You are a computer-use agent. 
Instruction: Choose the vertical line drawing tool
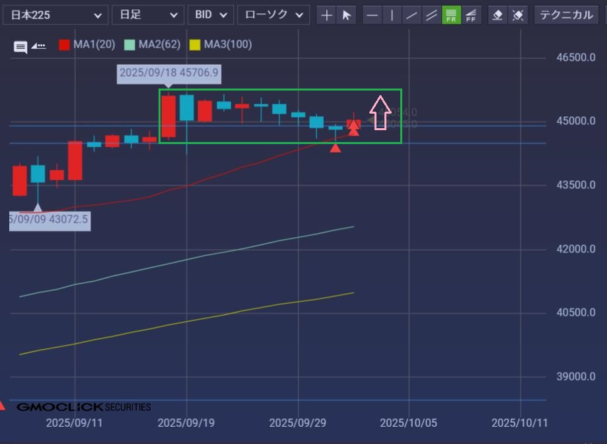(392, 15)
